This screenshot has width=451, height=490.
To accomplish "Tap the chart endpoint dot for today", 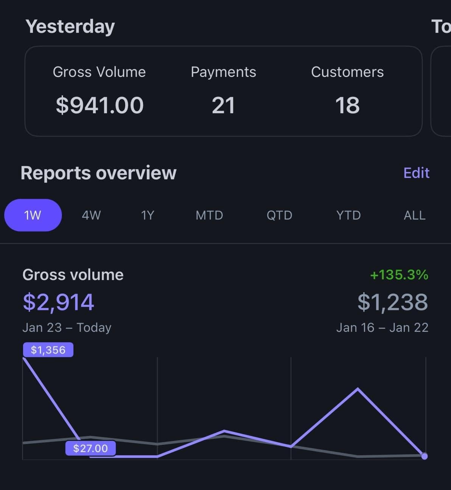I will (x=425, y=456).
